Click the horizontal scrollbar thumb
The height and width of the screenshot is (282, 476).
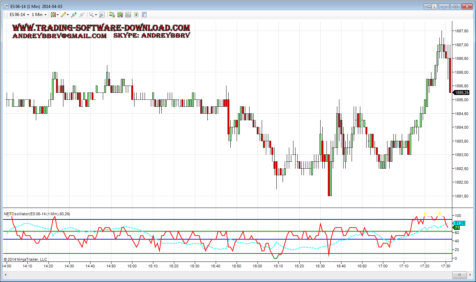pos(461,275)
